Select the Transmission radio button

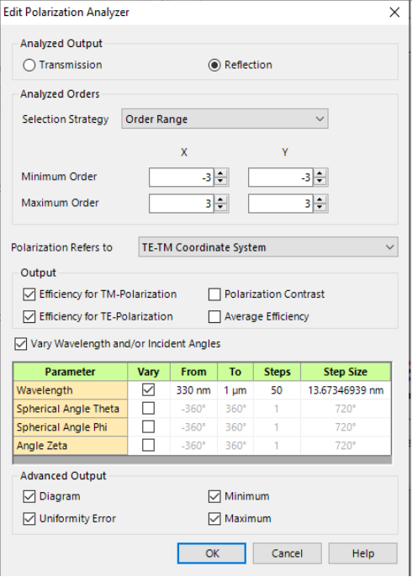(x=29, y=65)
